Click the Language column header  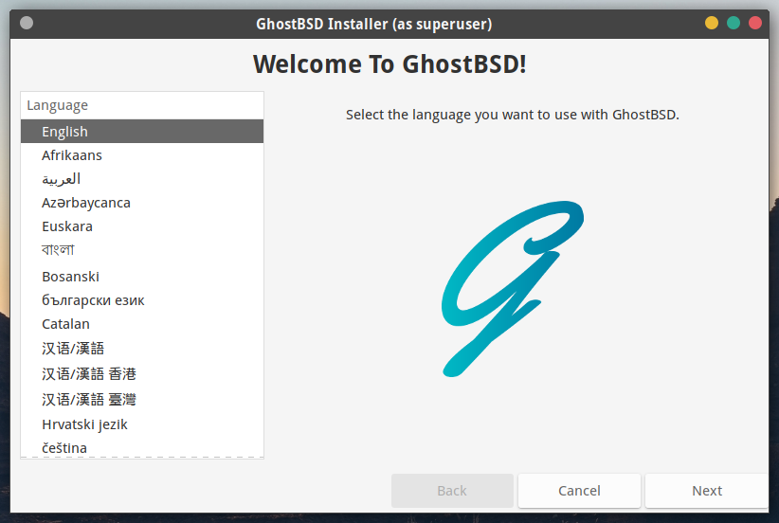pyautogui.click(x=142, y=105)
